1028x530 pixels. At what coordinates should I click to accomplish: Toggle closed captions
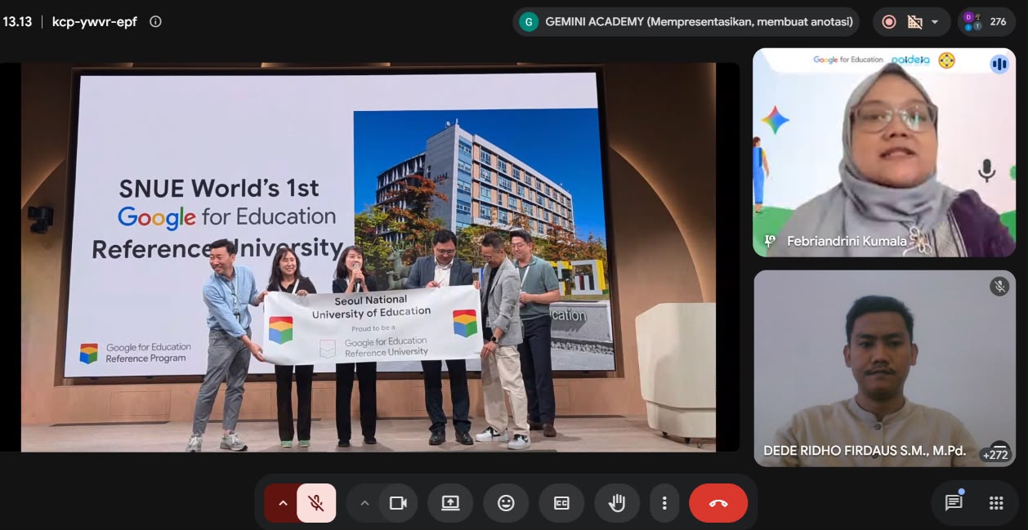point(561,503)
